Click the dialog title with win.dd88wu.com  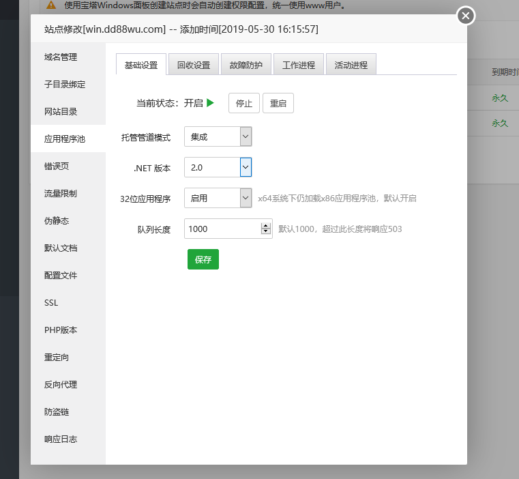point(181,29)
